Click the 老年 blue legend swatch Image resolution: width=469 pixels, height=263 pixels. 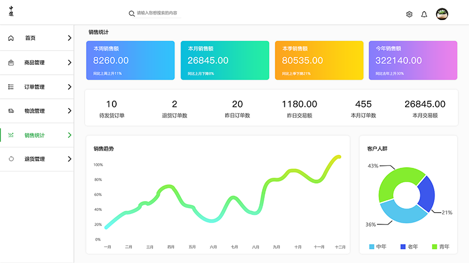coord(403,247)
